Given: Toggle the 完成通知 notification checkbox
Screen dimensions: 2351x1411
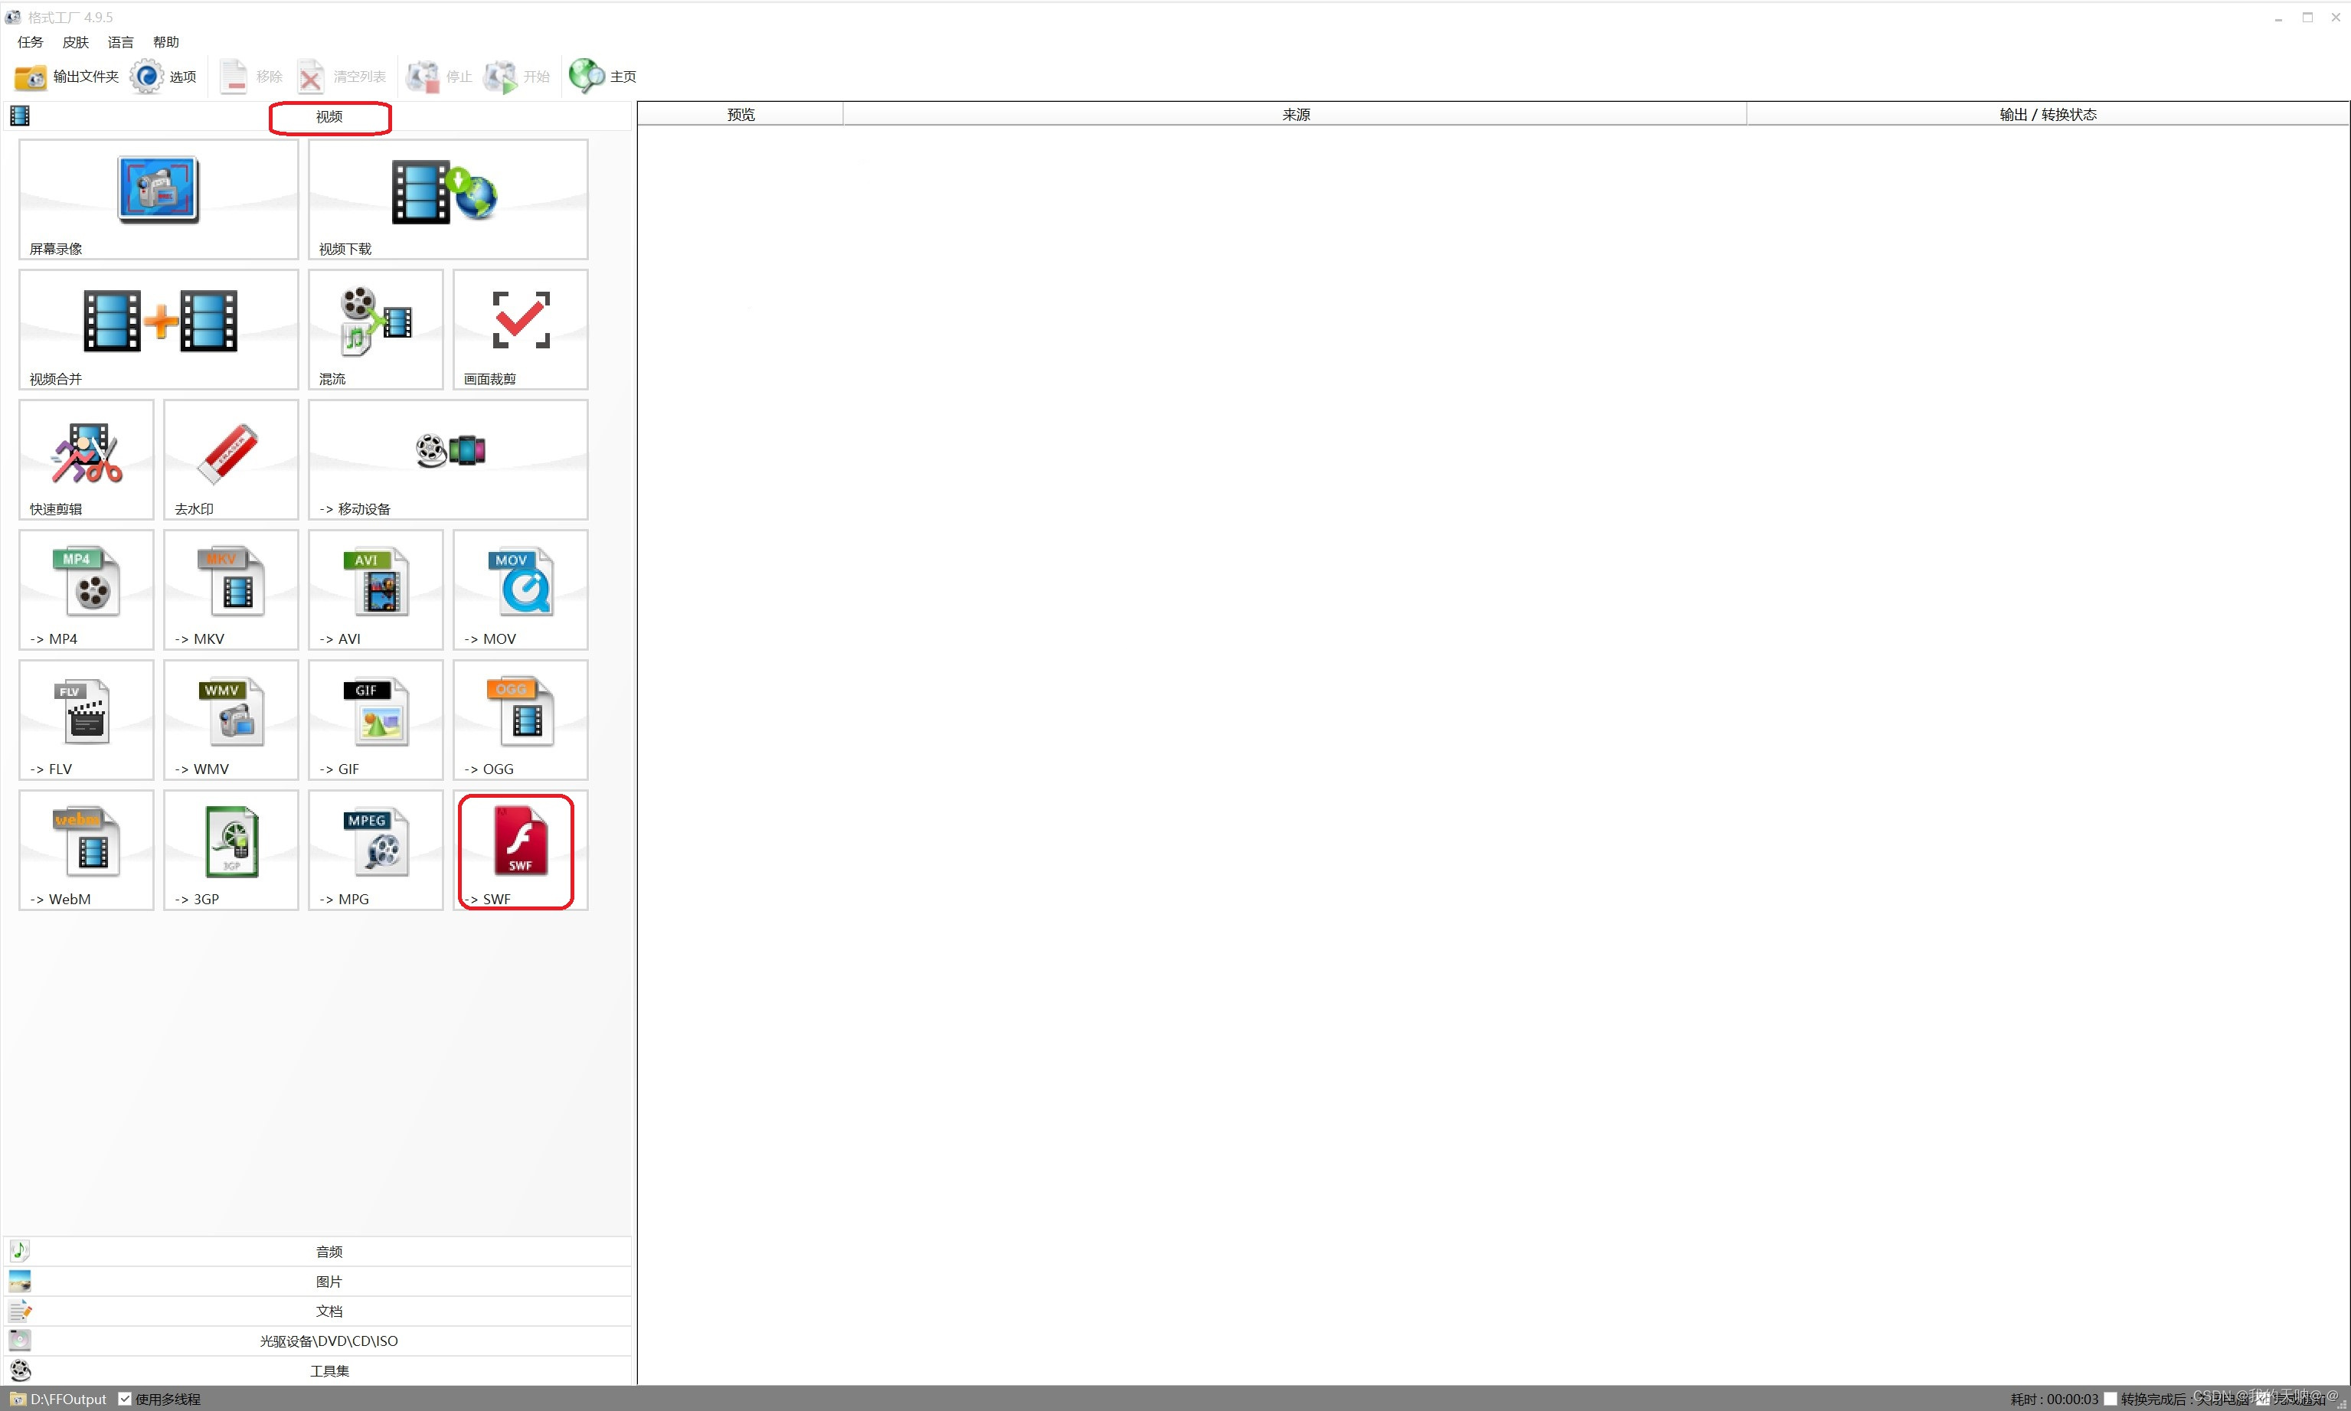Looking at the screenshot, I should point(2264,1399).
